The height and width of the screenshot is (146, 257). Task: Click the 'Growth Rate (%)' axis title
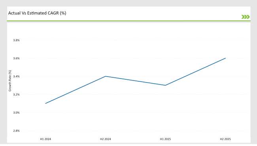(10, 81)
